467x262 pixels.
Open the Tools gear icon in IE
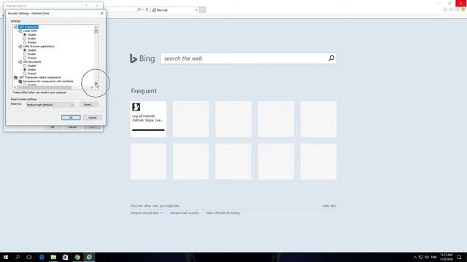(x=458, y=9)
